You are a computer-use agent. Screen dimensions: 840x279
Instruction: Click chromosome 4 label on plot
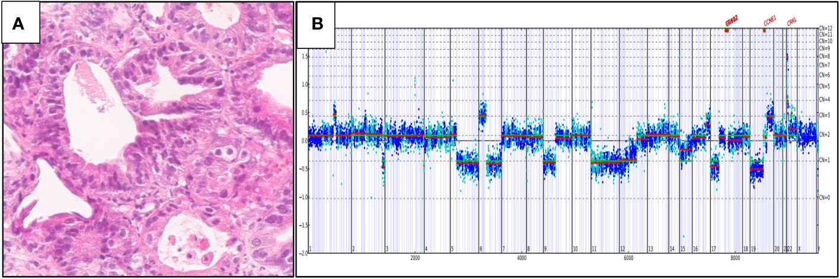[426, 249]
